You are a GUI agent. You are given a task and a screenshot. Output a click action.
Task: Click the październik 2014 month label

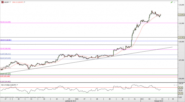pyautogui.click(x=71, y=101)
